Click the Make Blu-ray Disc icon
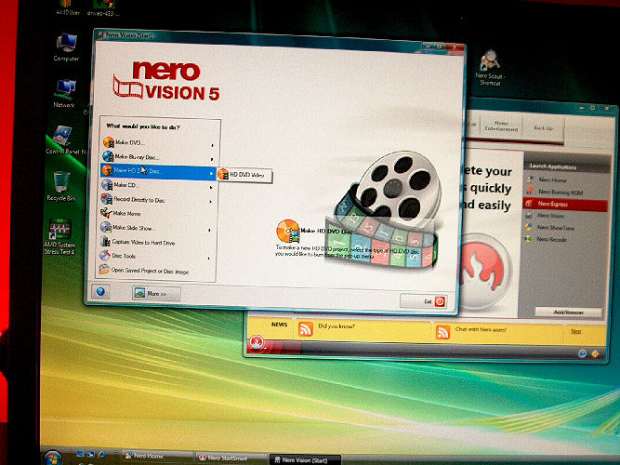The width and height of the screenshot is (620, 465). pyautogui.click(x=108, y=156)
